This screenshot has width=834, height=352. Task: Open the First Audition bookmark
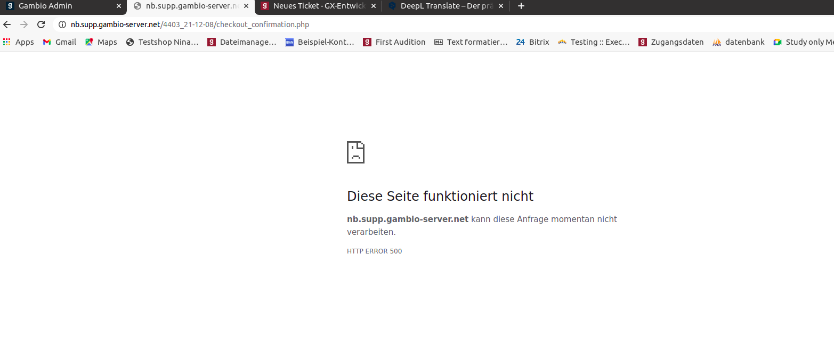point(394,42)
